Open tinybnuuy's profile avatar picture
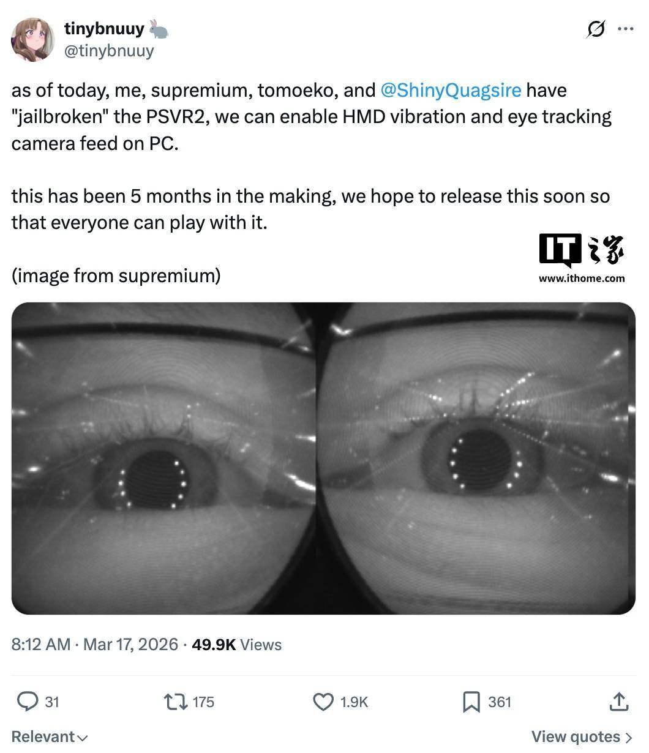Screen dimensions: 649x753 point(33,39)
